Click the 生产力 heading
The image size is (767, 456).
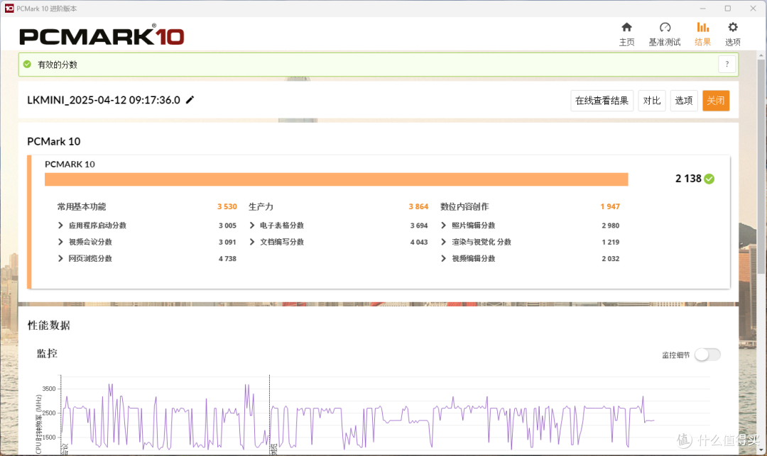(x=261, y=206)
